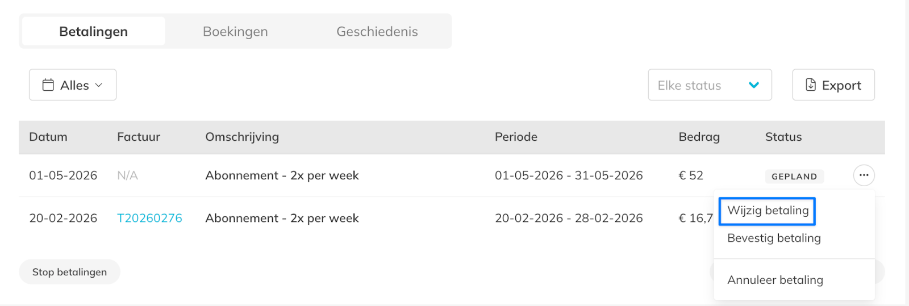Click the export file icon
Viewport: 909px width, 306px height.
811,85
